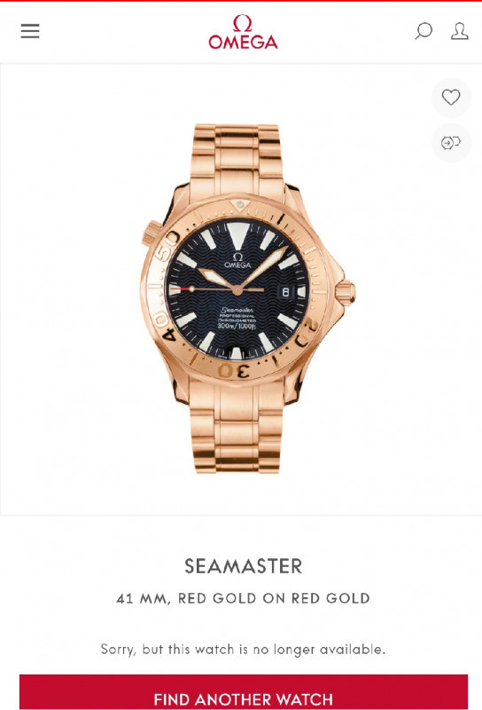
Task: Click the Omega logo in header
Action: 243,32
